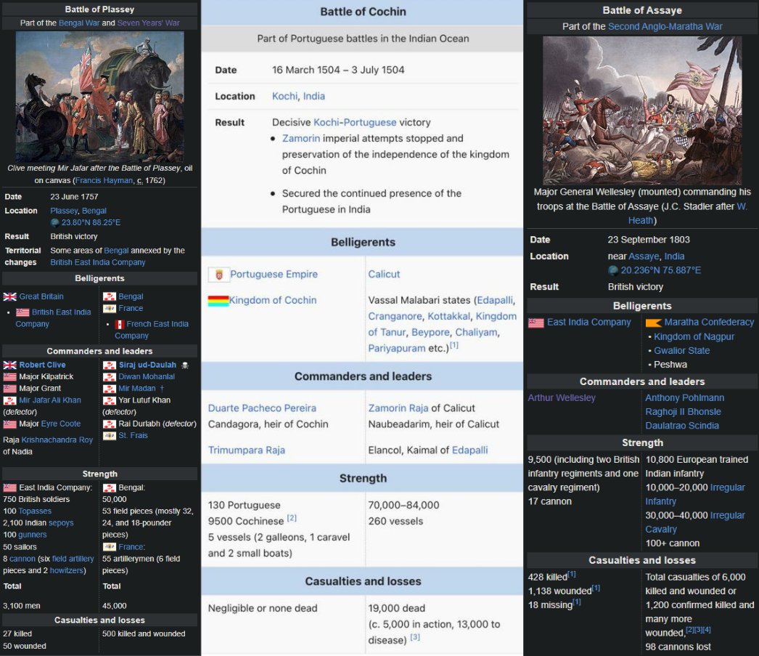Follow the Calicut belligerent link

click(x=384, y=274)
